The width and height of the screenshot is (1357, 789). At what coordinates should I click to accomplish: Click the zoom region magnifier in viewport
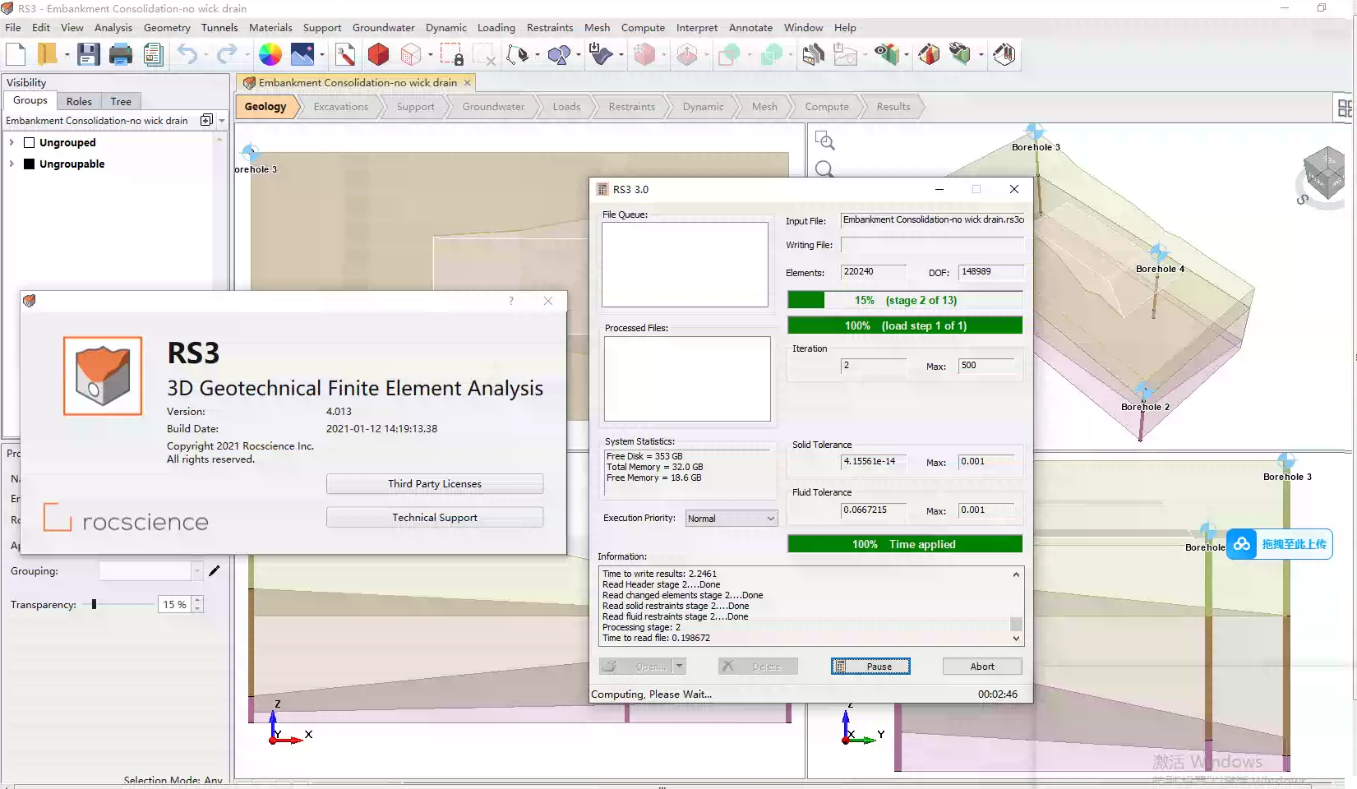tap(824, 141)
